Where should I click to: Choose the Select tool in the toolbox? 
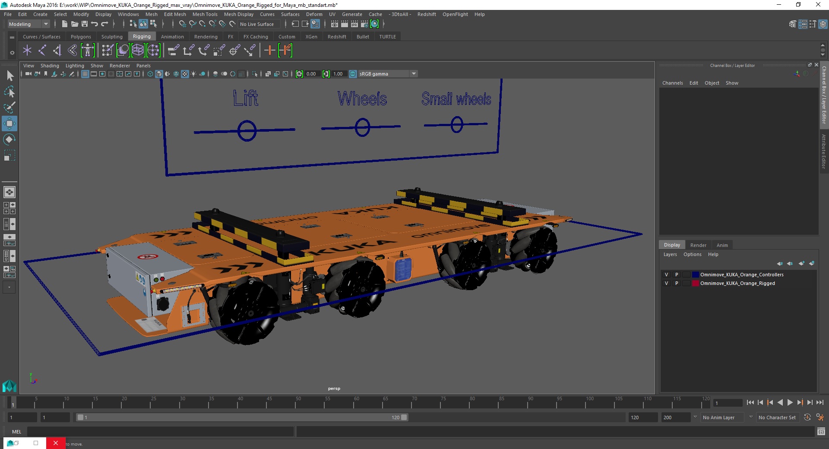[9, 76]
